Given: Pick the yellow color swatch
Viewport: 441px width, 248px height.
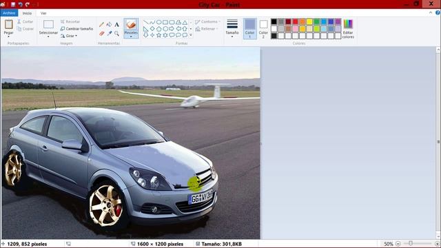Looking at the screenshot, I should pyautogui.click(x=309, y=21).
